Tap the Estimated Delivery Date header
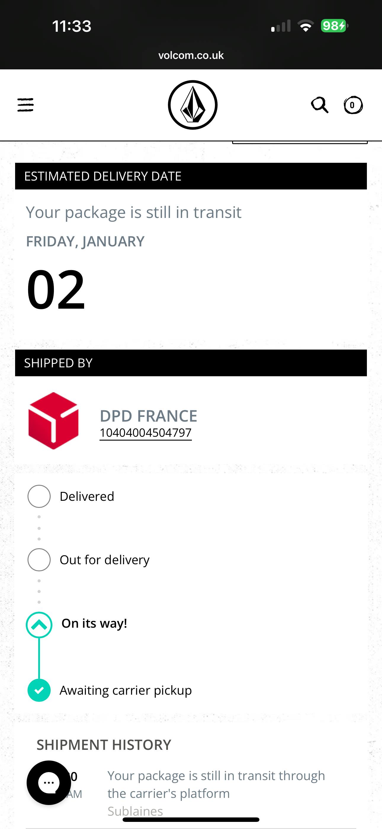Image resolution: width=382 pixels, height=829 pixels. click(191, 176)
